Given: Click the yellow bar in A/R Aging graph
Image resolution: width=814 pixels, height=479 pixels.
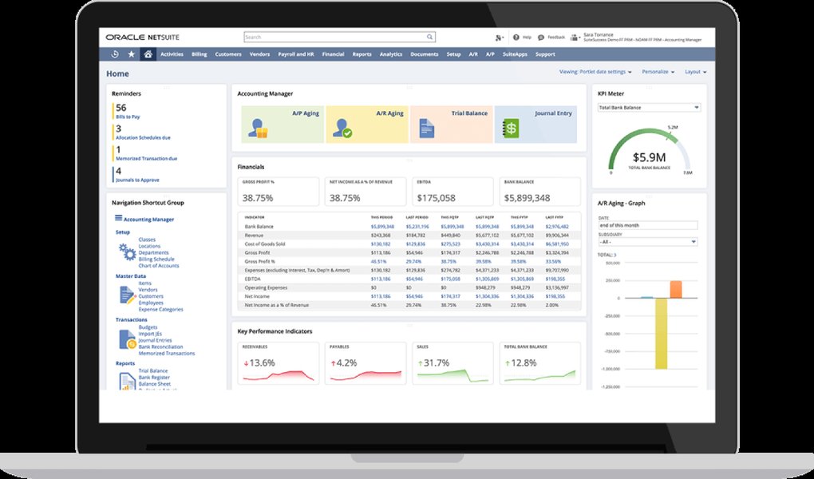Looking at the screenshot, I should [661, 334].
